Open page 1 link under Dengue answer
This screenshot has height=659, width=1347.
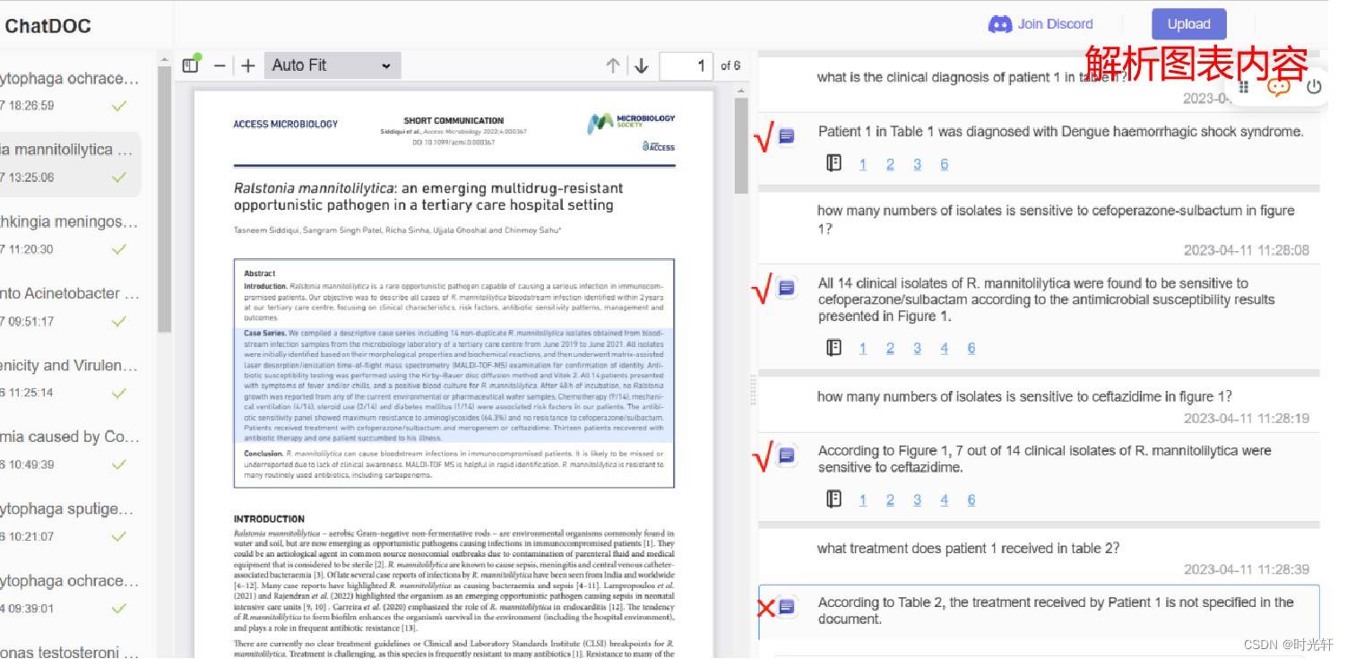tap(863, 164)
